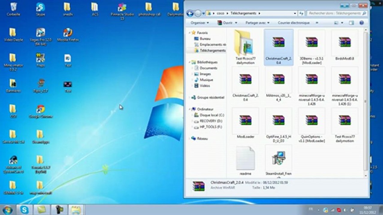This screenshot has height=215, width=383.
Task: Collapse the Favoris tree section
Action: 189,33
